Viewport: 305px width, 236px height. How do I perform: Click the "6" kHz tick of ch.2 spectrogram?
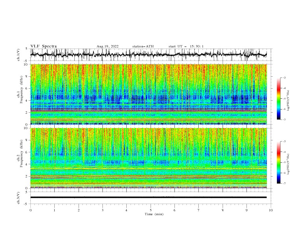point(27,152)
